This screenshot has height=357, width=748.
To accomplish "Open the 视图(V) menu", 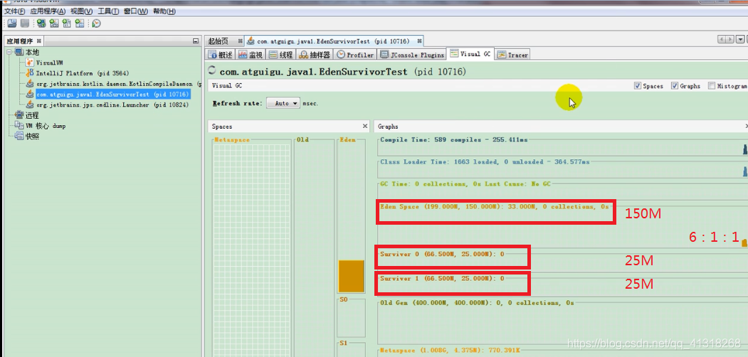I will pyautogui.click(x=82, y=11).
